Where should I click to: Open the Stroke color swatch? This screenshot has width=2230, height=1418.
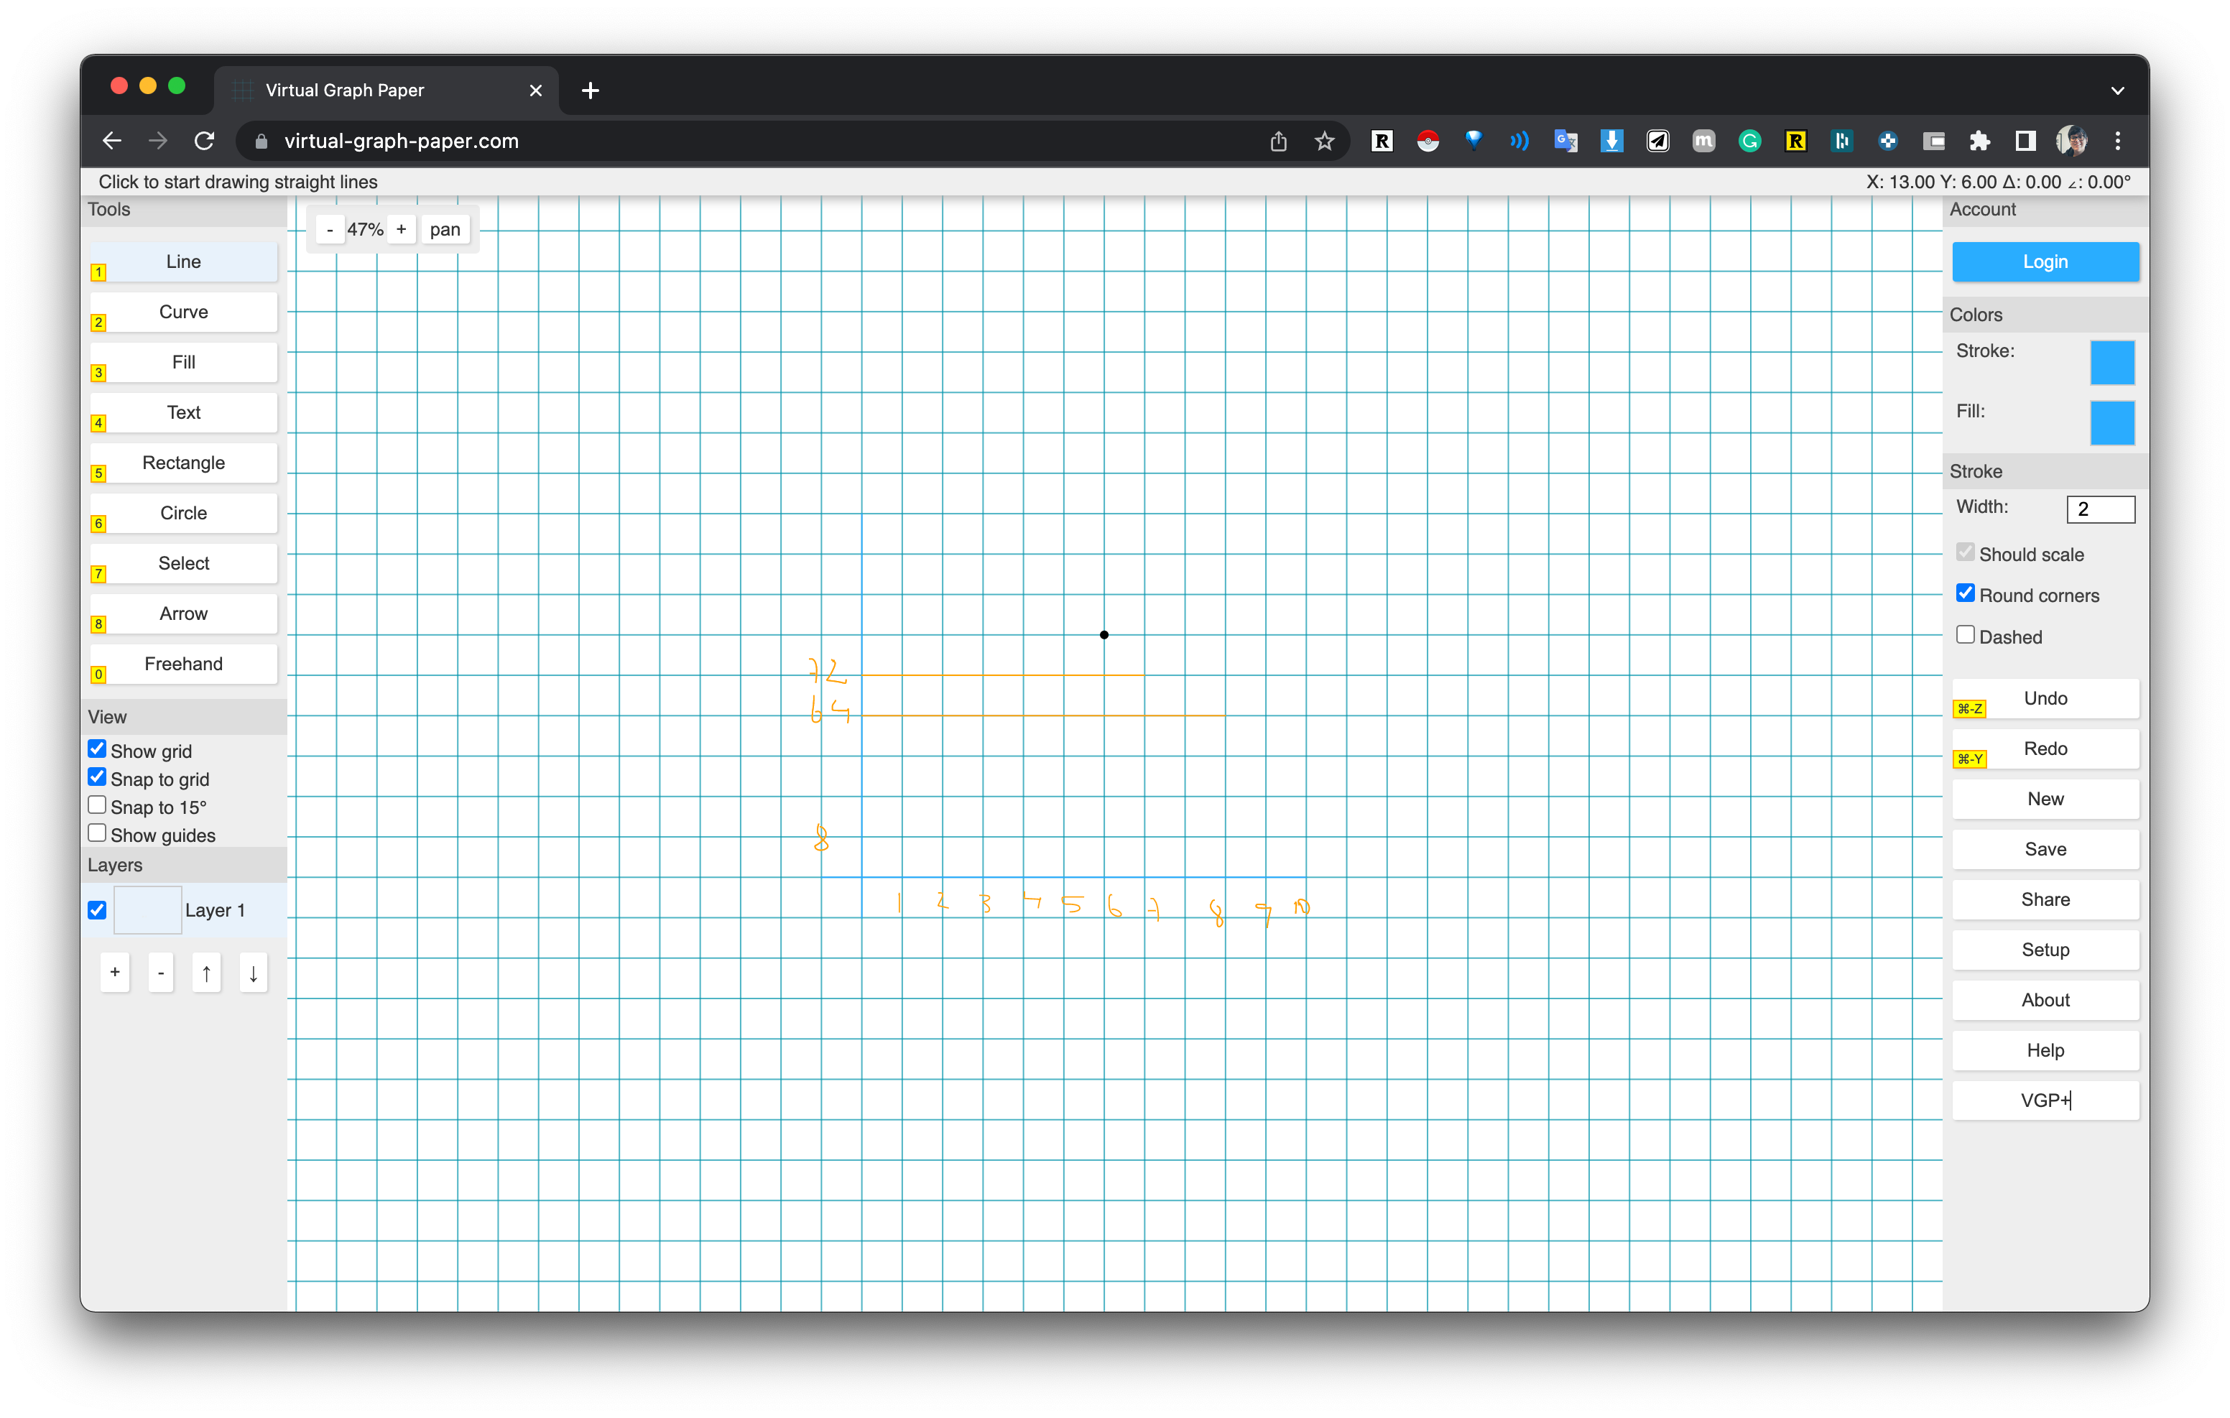point(2111,362)
